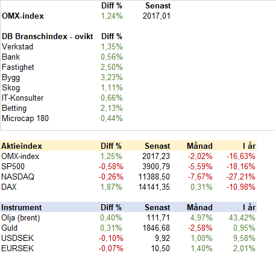Select the Verkstad row label

point(17,47)
